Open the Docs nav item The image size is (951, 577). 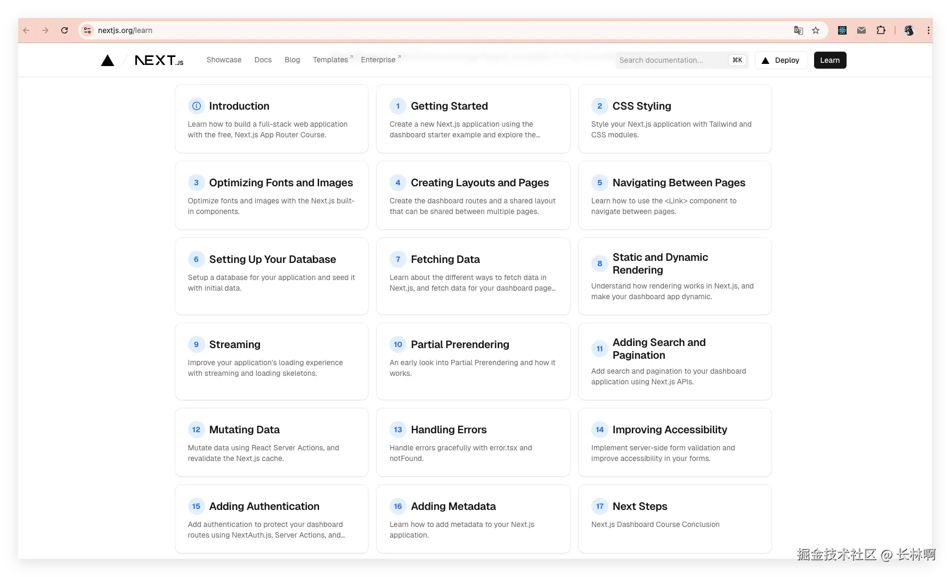(263, 60)
